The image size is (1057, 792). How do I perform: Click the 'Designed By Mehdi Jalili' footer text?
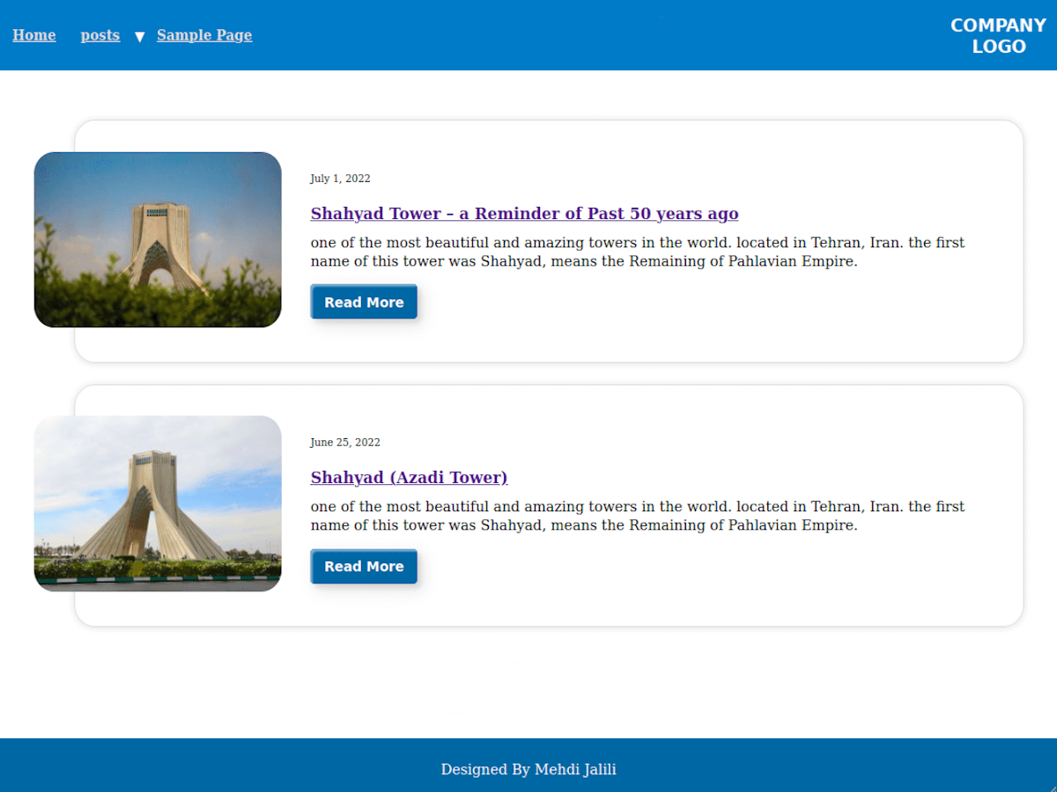click(528, 770)
